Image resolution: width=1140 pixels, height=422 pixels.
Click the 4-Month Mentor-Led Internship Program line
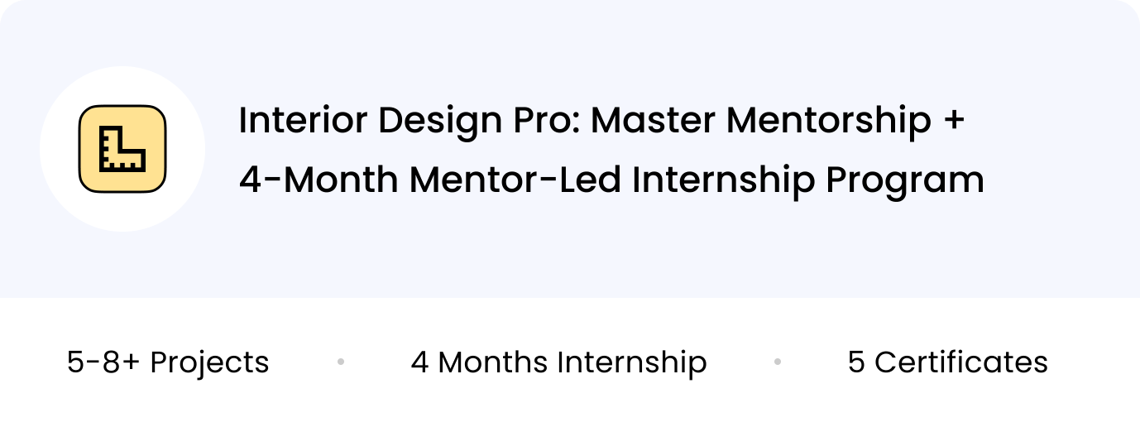coord(611,180)
